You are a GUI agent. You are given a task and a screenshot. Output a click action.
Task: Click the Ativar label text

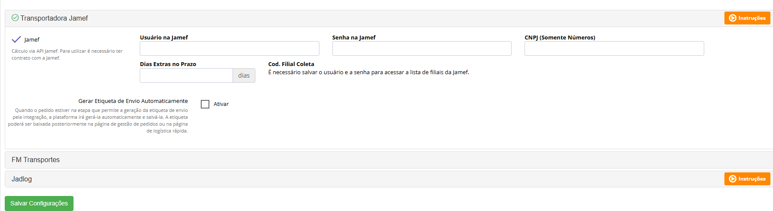pos(221,104)
